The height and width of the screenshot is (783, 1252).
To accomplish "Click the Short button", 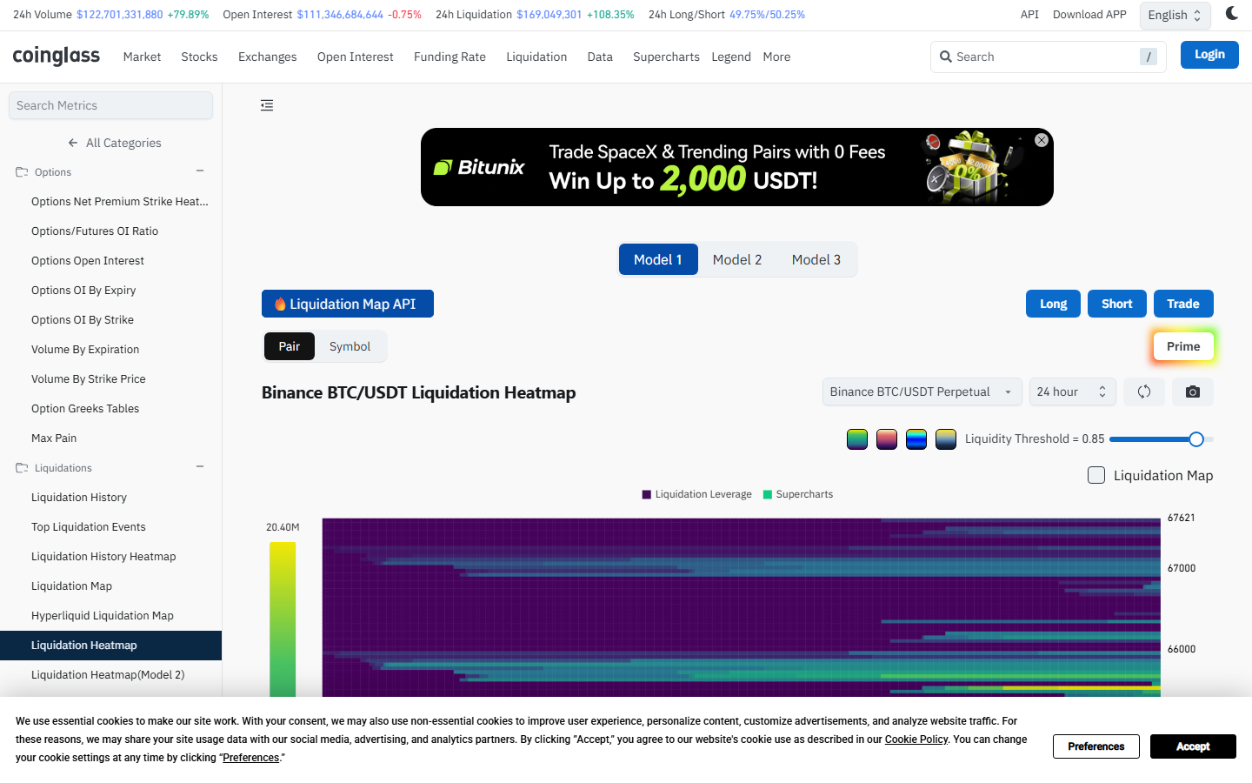I will pyautogui.click(x=1117, y=304).
